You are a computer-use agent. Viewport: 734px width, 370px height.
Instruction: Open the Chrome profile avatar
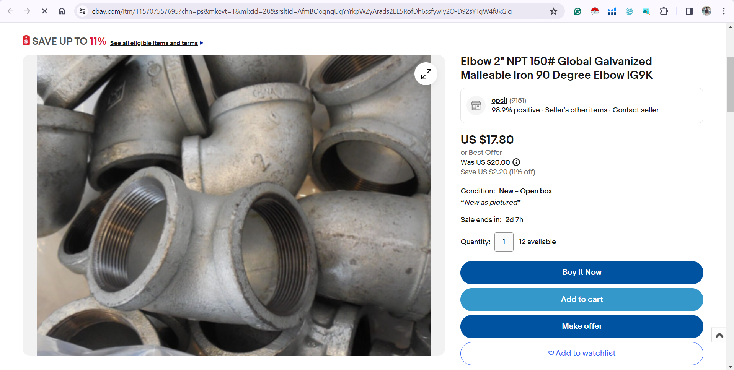pyautogui.click(x=706, y=11)
